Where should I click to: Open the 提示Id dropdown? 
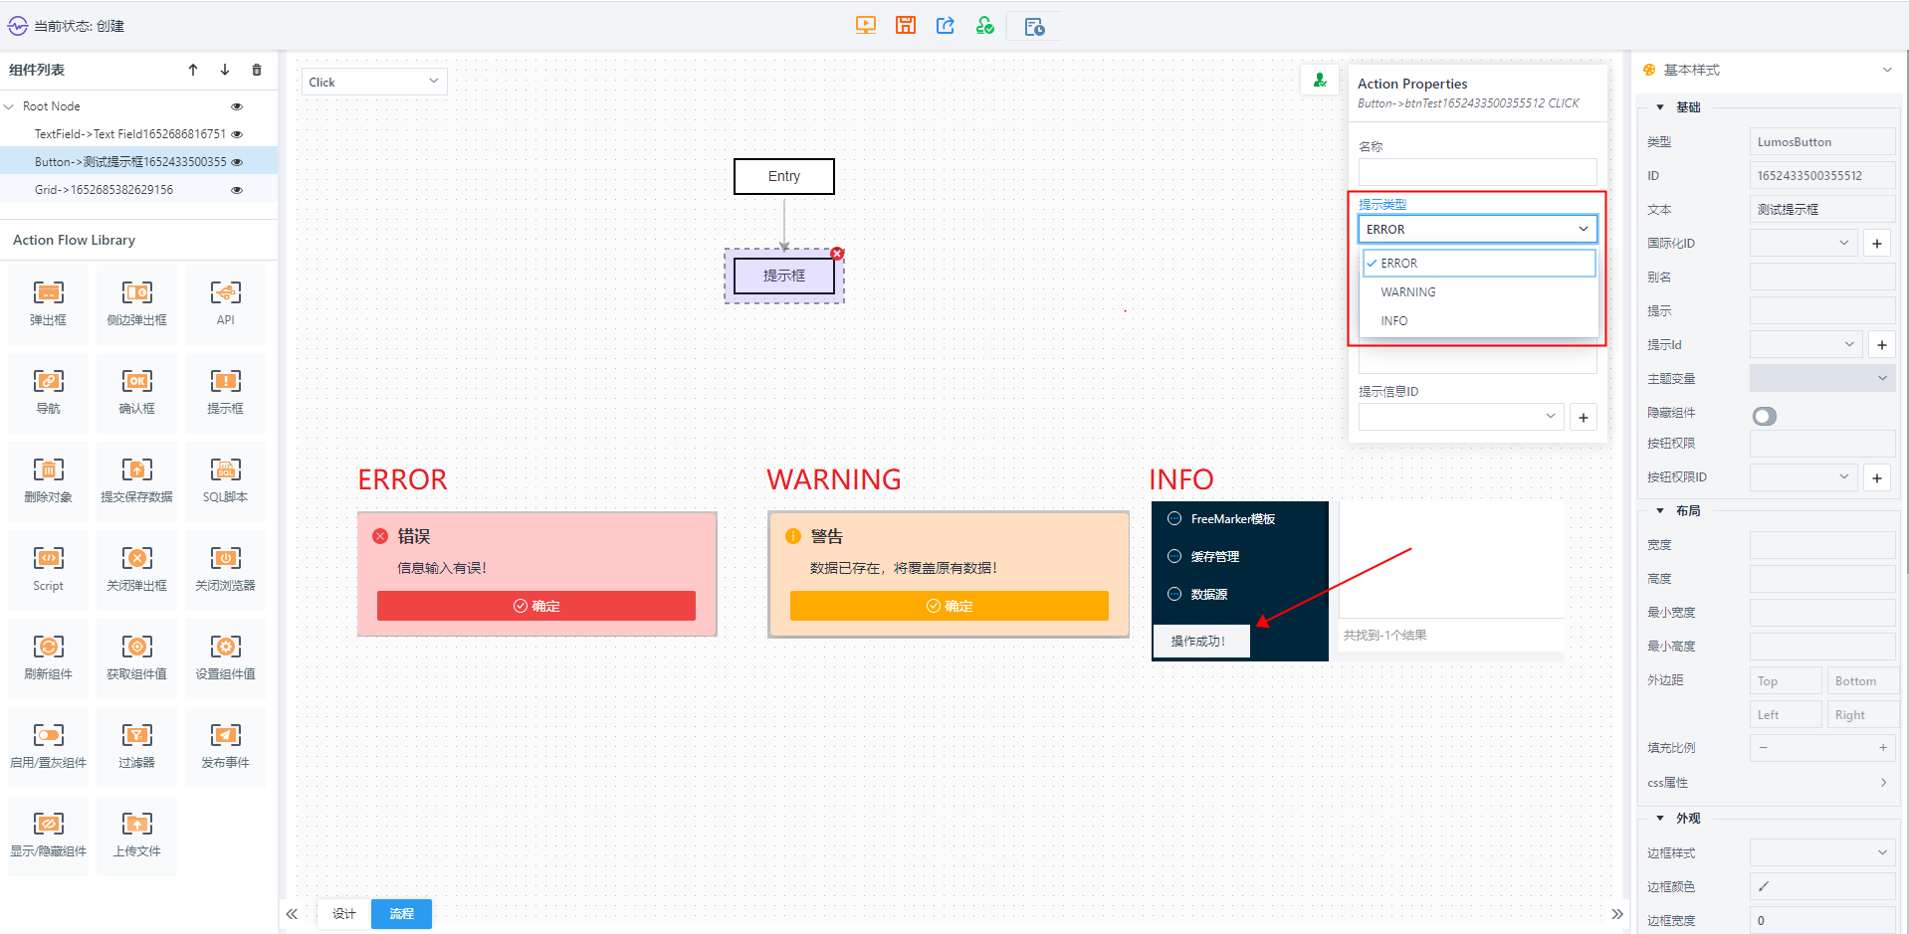[x=1806, y=344]
